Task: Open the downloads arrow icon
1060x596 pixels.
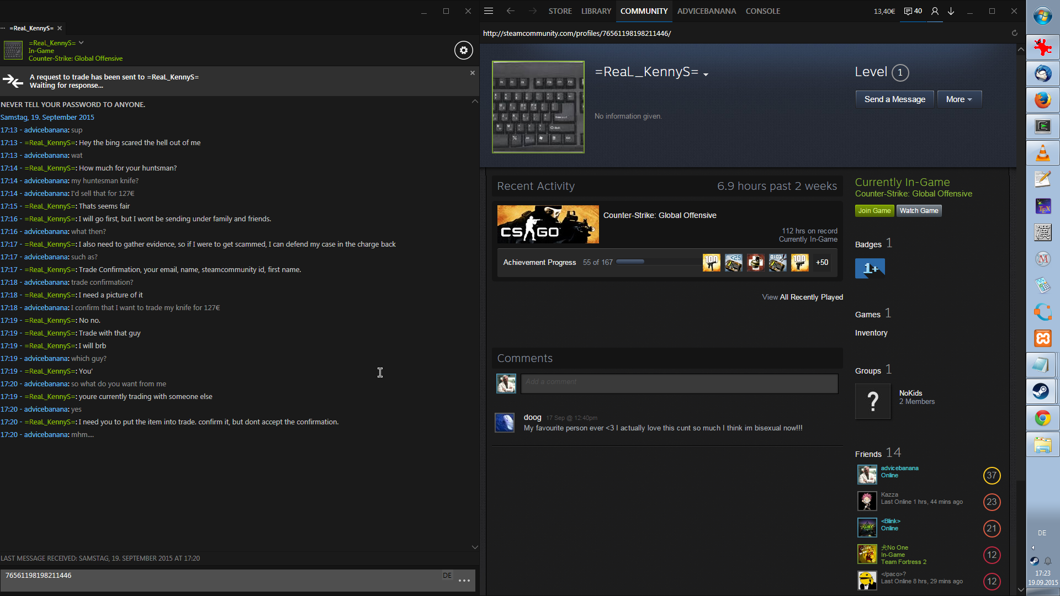Action: 951,11
